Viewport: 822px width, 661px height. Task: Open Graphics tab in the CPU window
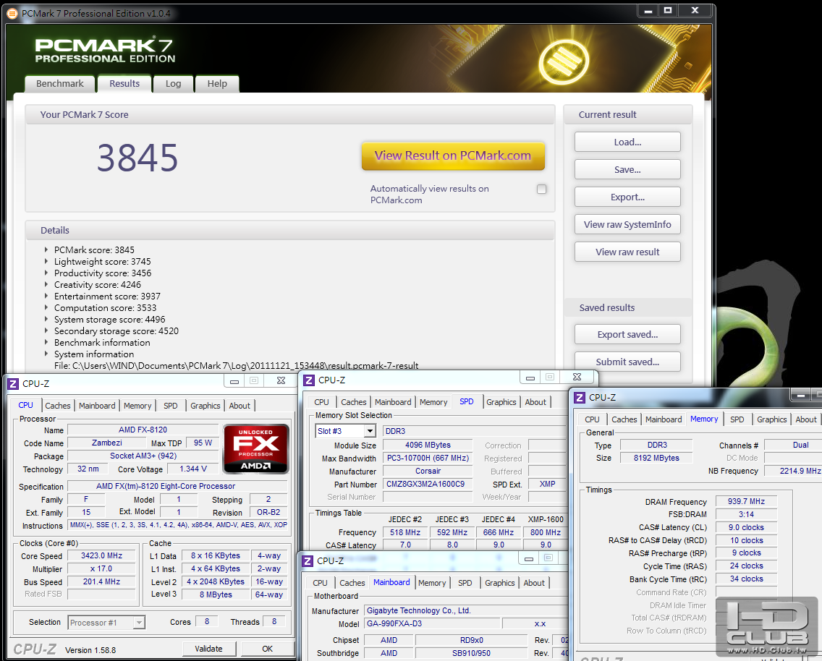pos(205,406)
